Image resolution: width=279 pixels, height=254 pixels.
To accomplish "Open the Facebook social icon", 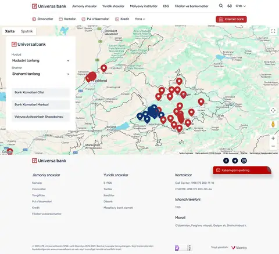I will pyautogui.click(x=226, y=161).
